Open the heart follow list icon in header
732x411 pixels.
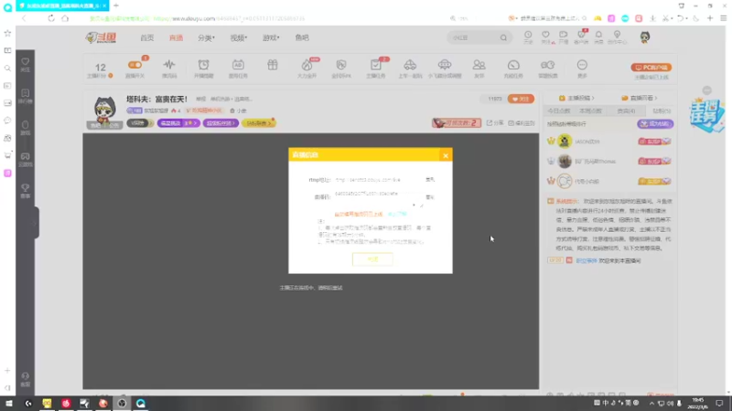click(545, 37)
